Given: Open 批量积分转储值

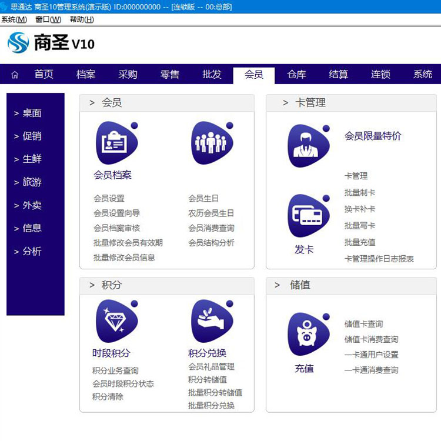Looking at the screenshot, I should click(215, 392).
